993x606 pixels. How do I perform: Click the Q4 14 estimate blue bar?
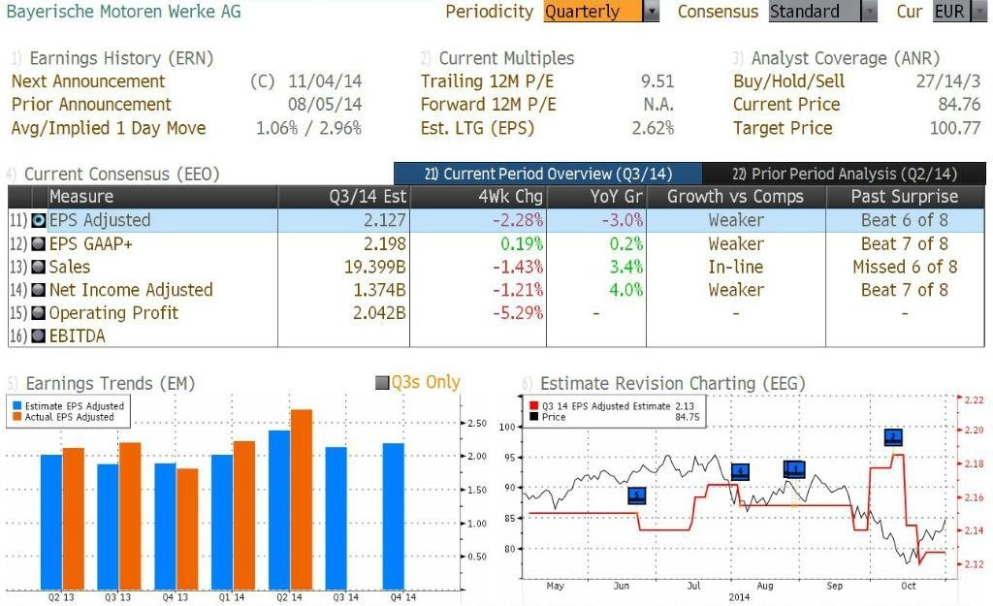[x=394, y=516]
